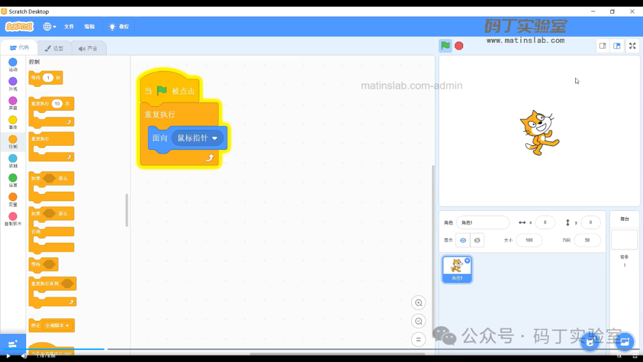The image size is (643, 362).
Task: Edit the sprite direction field 50
Action: coord(587,240)
